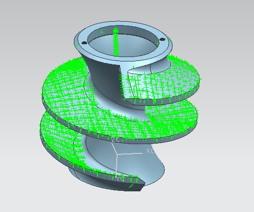The image size is (254, 212).
Task: Select the dark end face of lower blade tip
Action: (x=136, y=186)
